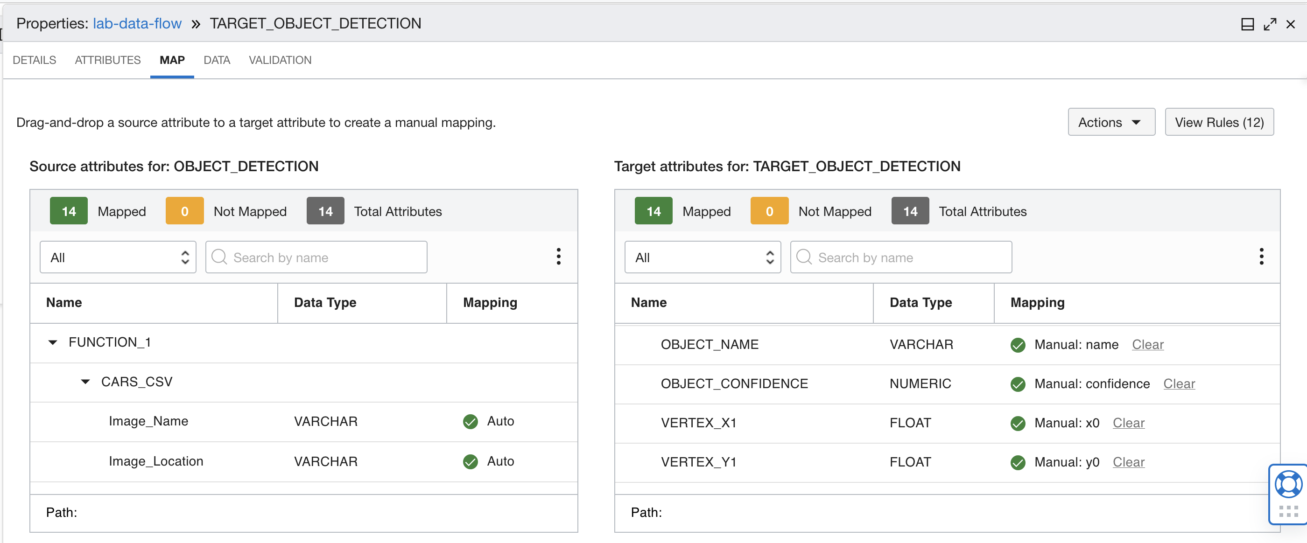Screen dimensions: 1307x543
Task: Expand the Properties panel to full screen
Action: 1270,23
